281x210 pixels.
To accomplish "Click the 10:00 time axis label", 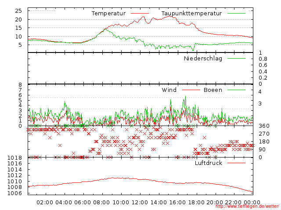I will click(121, 203).
